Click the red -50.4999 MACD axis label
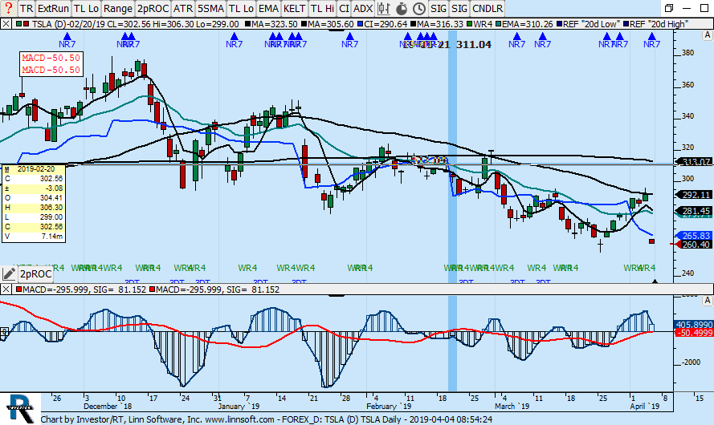The image size is (714, 425). (694, 333)
